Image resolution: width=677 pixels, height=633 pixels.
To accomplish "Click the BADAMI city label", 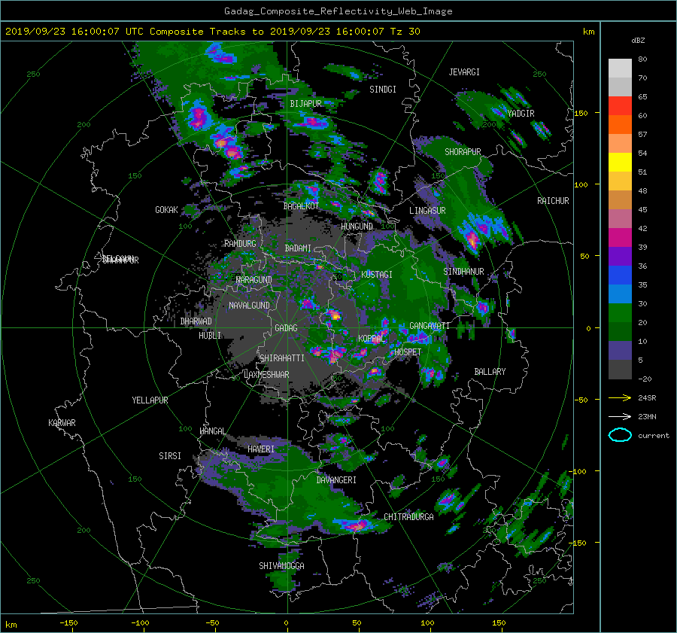I will coord(298,248).
